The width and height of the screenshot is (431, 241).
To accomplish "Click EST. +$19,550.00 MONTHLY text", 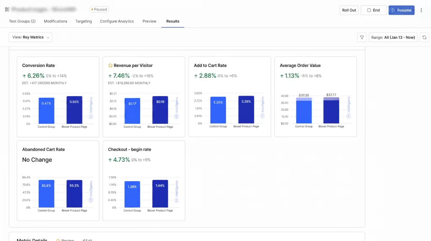I will (129, 83).
